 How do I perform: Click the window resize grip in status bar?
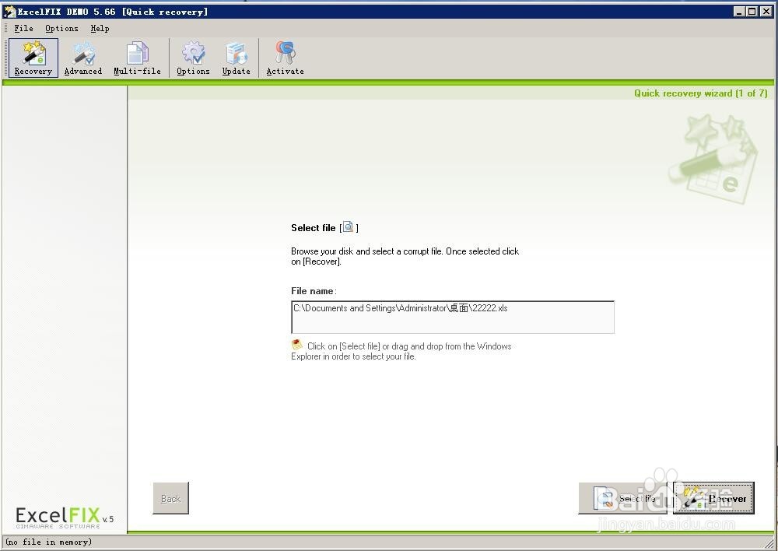click(x=770, y=543)
